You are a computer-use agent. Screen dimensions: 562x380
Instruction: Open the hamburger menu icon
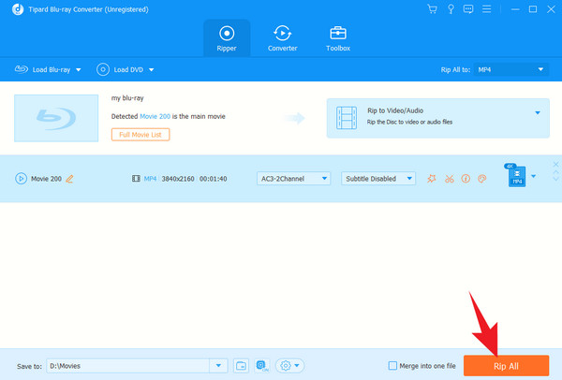pos(486,9)
